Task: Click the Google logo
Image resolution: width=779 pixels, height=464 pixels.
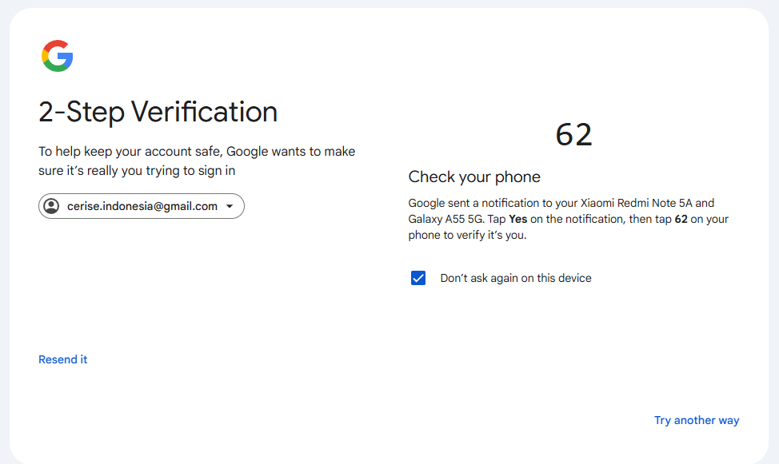Action: (x=58, y=56)
